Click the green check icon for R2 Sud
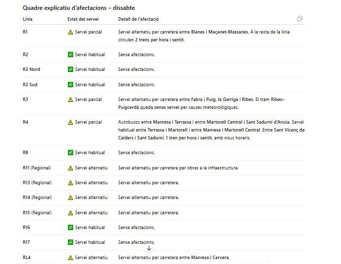 pos(70,85)
